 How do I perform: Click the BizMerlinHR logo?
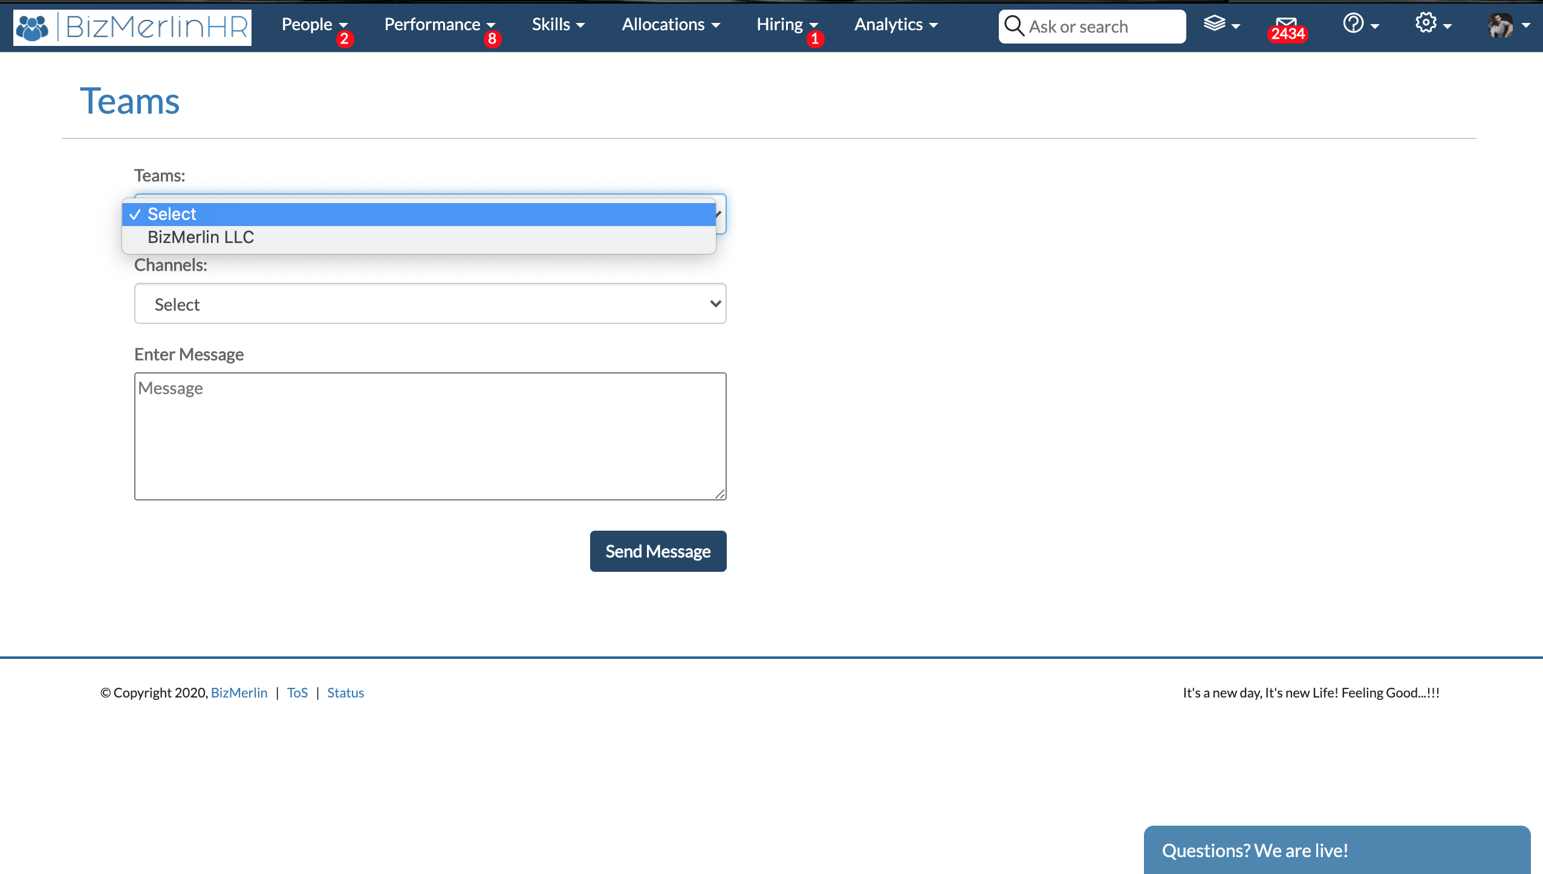tap(132, 27)
